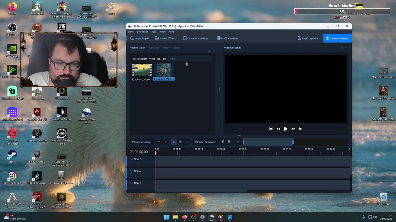Open the Hilfe menu
Image resolution: width=396 pixels, height=222 pixels.
click(x=171, y=31)
